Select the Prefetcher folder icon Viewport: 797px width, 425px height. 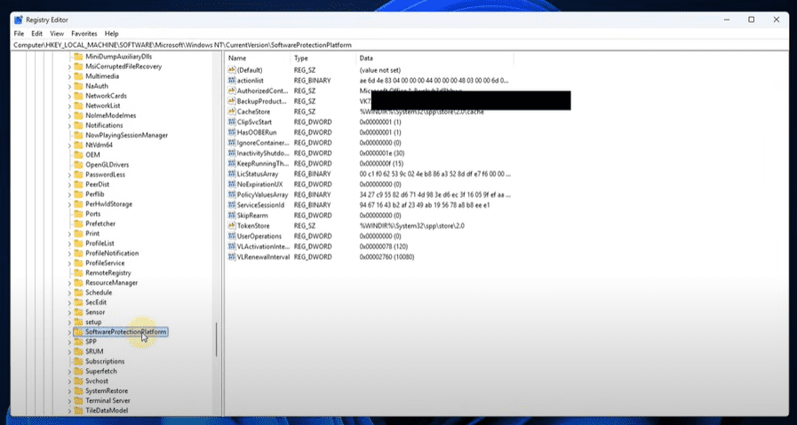(x=78, y=224)
